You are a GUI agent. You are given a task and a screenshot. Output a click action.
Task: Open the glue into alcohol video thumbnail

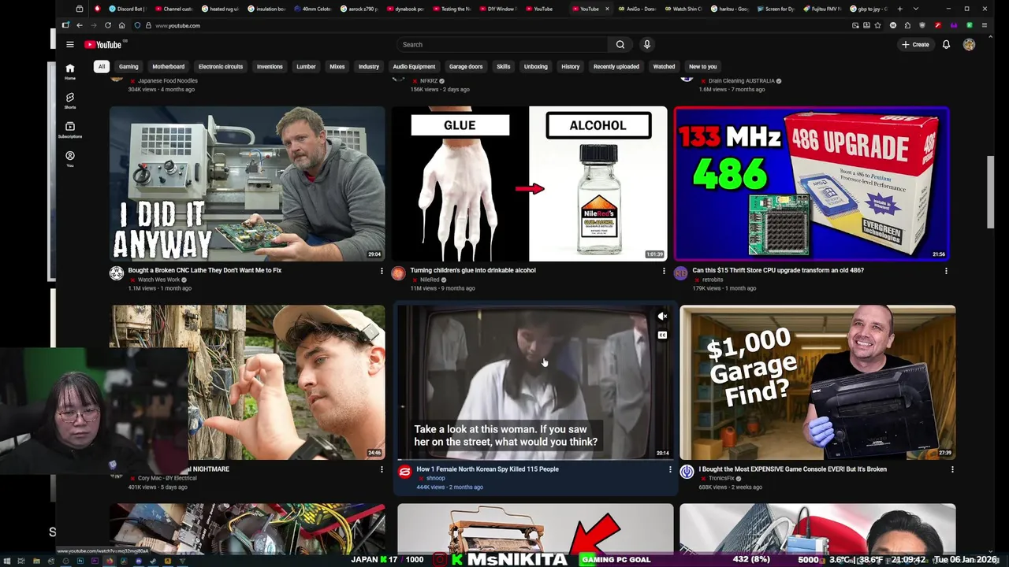point(529,183)
